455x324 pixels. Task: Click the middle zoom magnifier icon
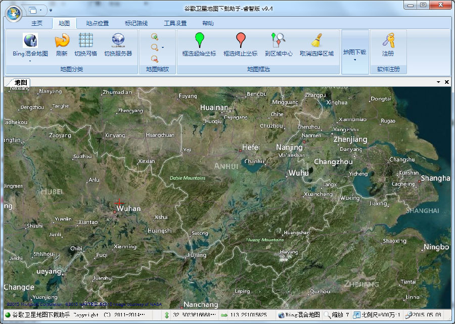[155, 47]
